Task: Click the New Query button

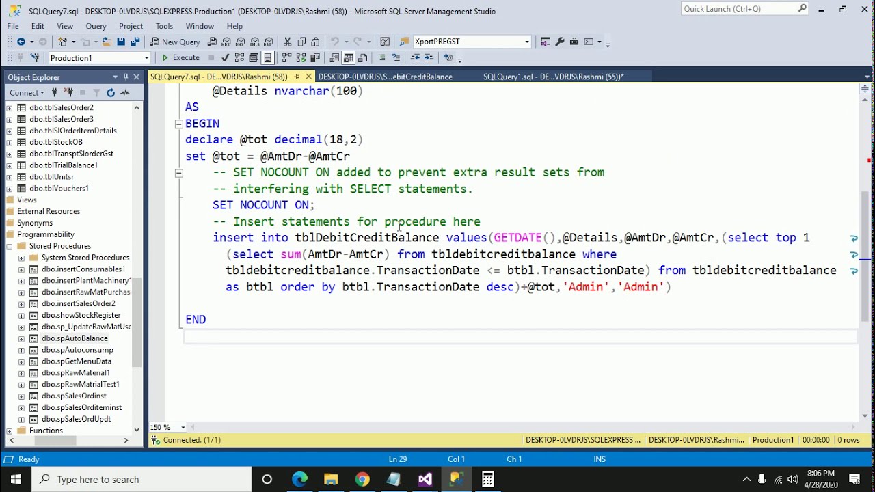Action: [x=176, y=42]
